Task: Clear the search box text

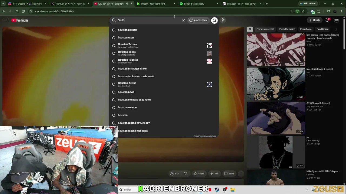Action: click(184, 20)
